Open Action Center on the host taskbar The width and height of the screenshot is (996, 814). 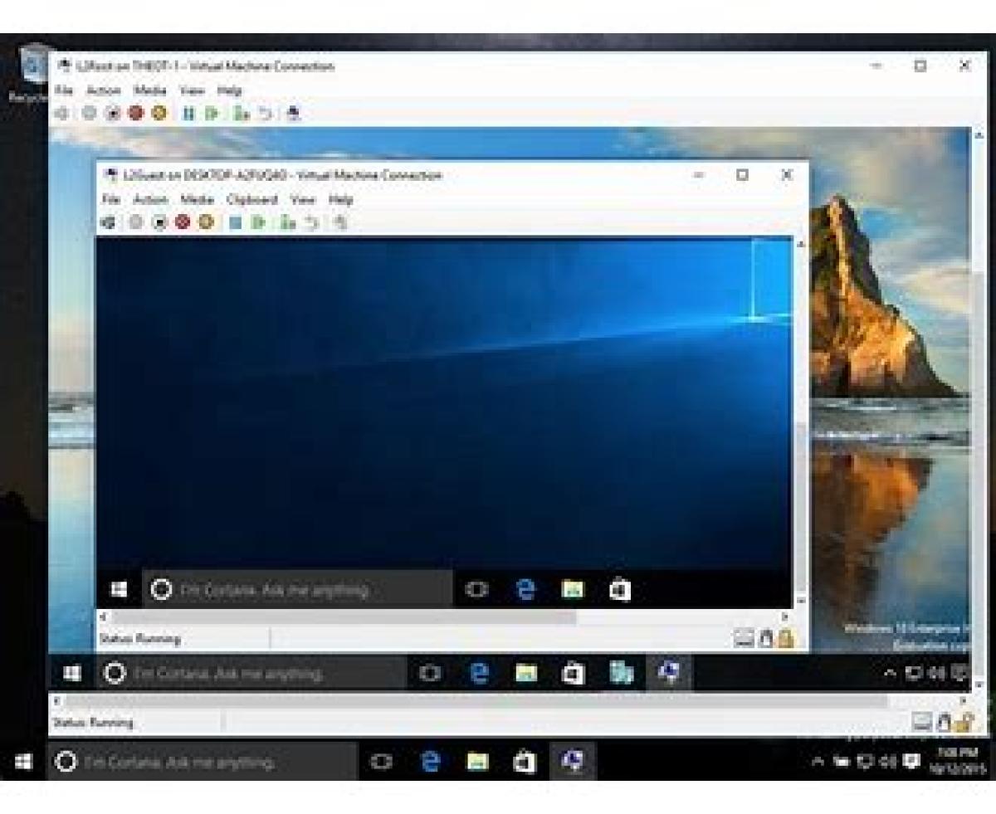[x=911, y=761]
